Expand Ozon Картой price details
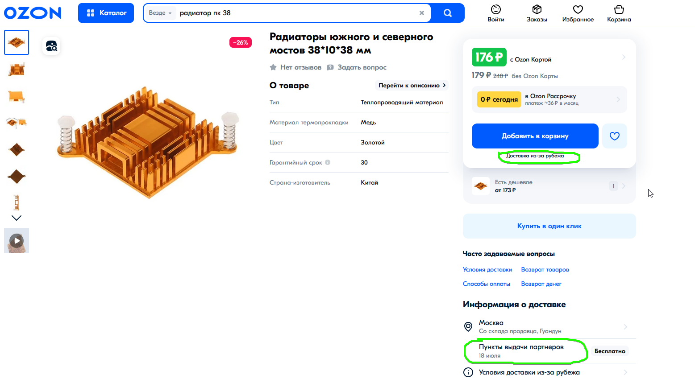The height and width of the screenshot is (383, 695). [x=624, y=57]
